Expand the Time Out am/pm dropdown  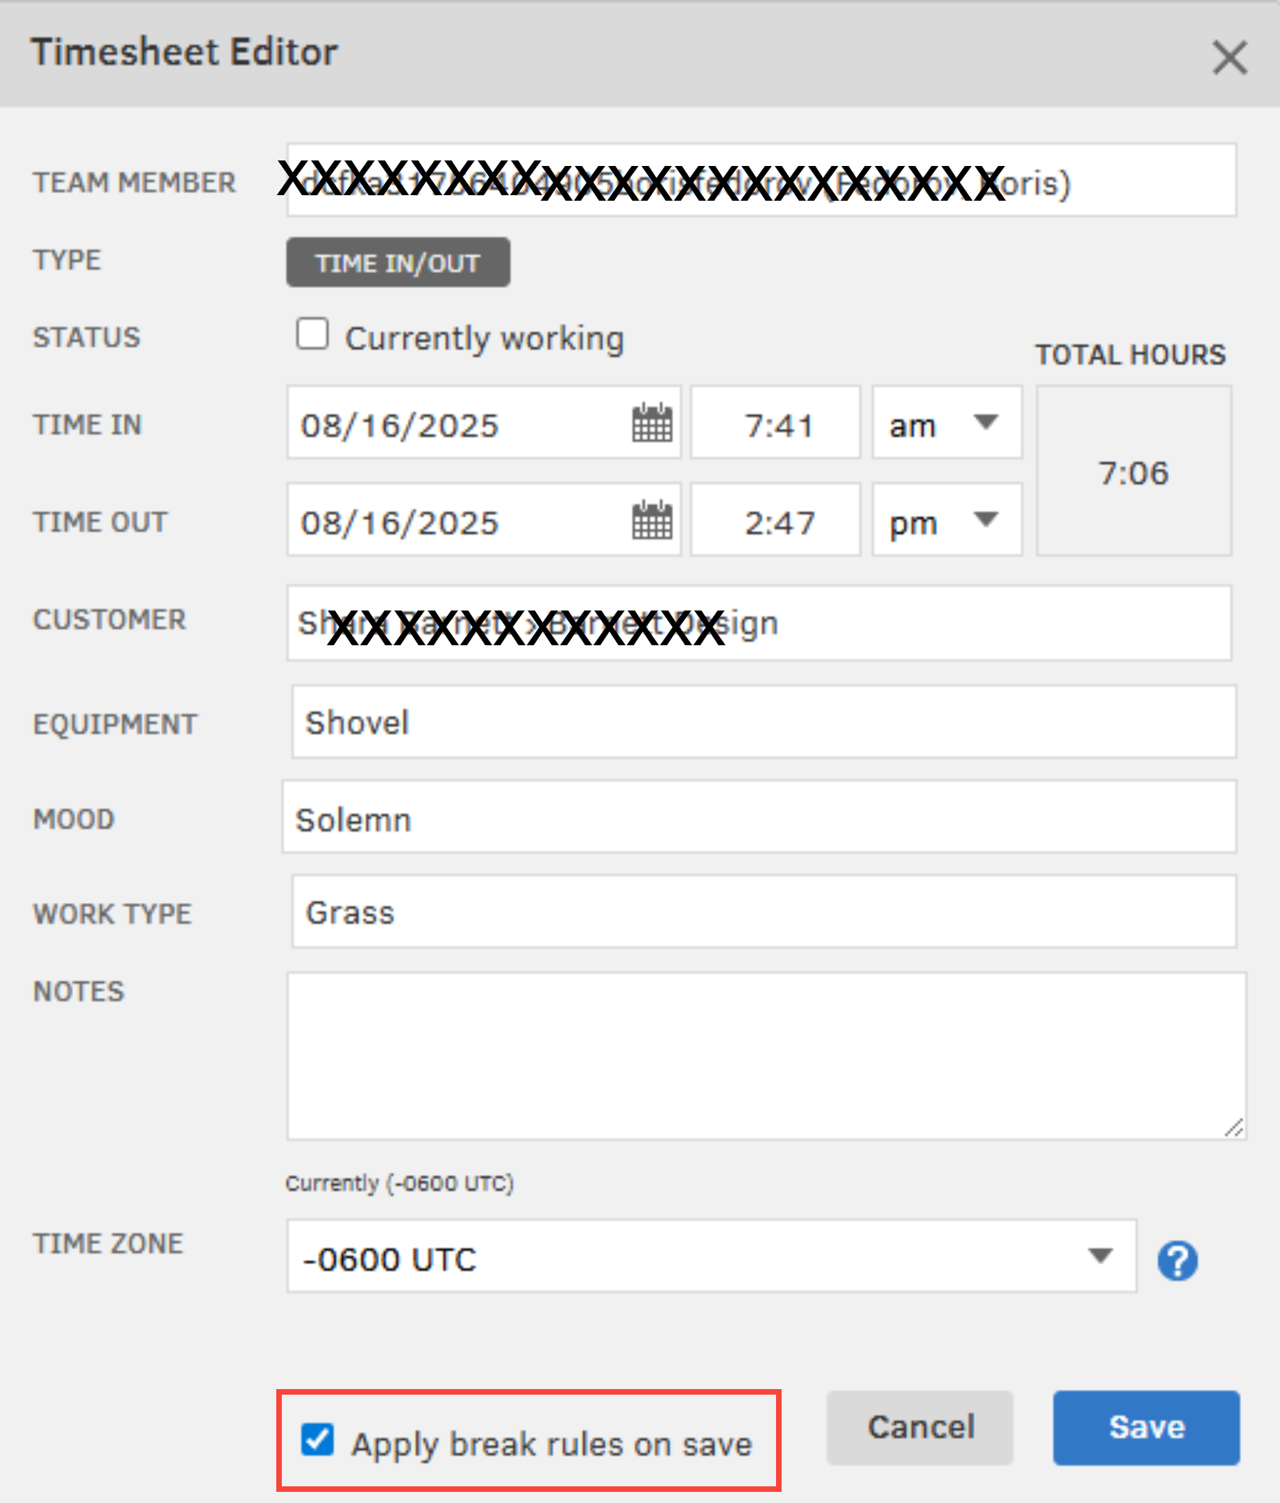[947, 520]
